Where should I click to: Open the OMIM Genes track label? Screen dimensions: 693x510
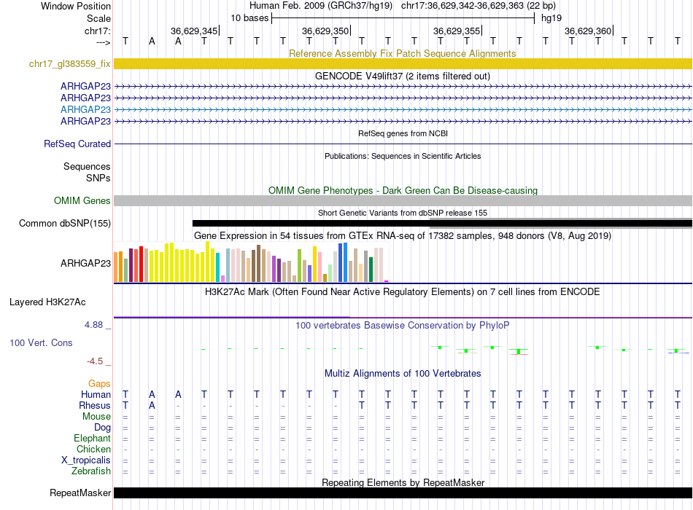click(82, 201)
